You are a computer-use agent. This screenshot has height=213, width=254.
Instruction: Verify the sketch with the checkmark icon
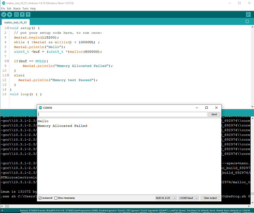click(3, 14)
